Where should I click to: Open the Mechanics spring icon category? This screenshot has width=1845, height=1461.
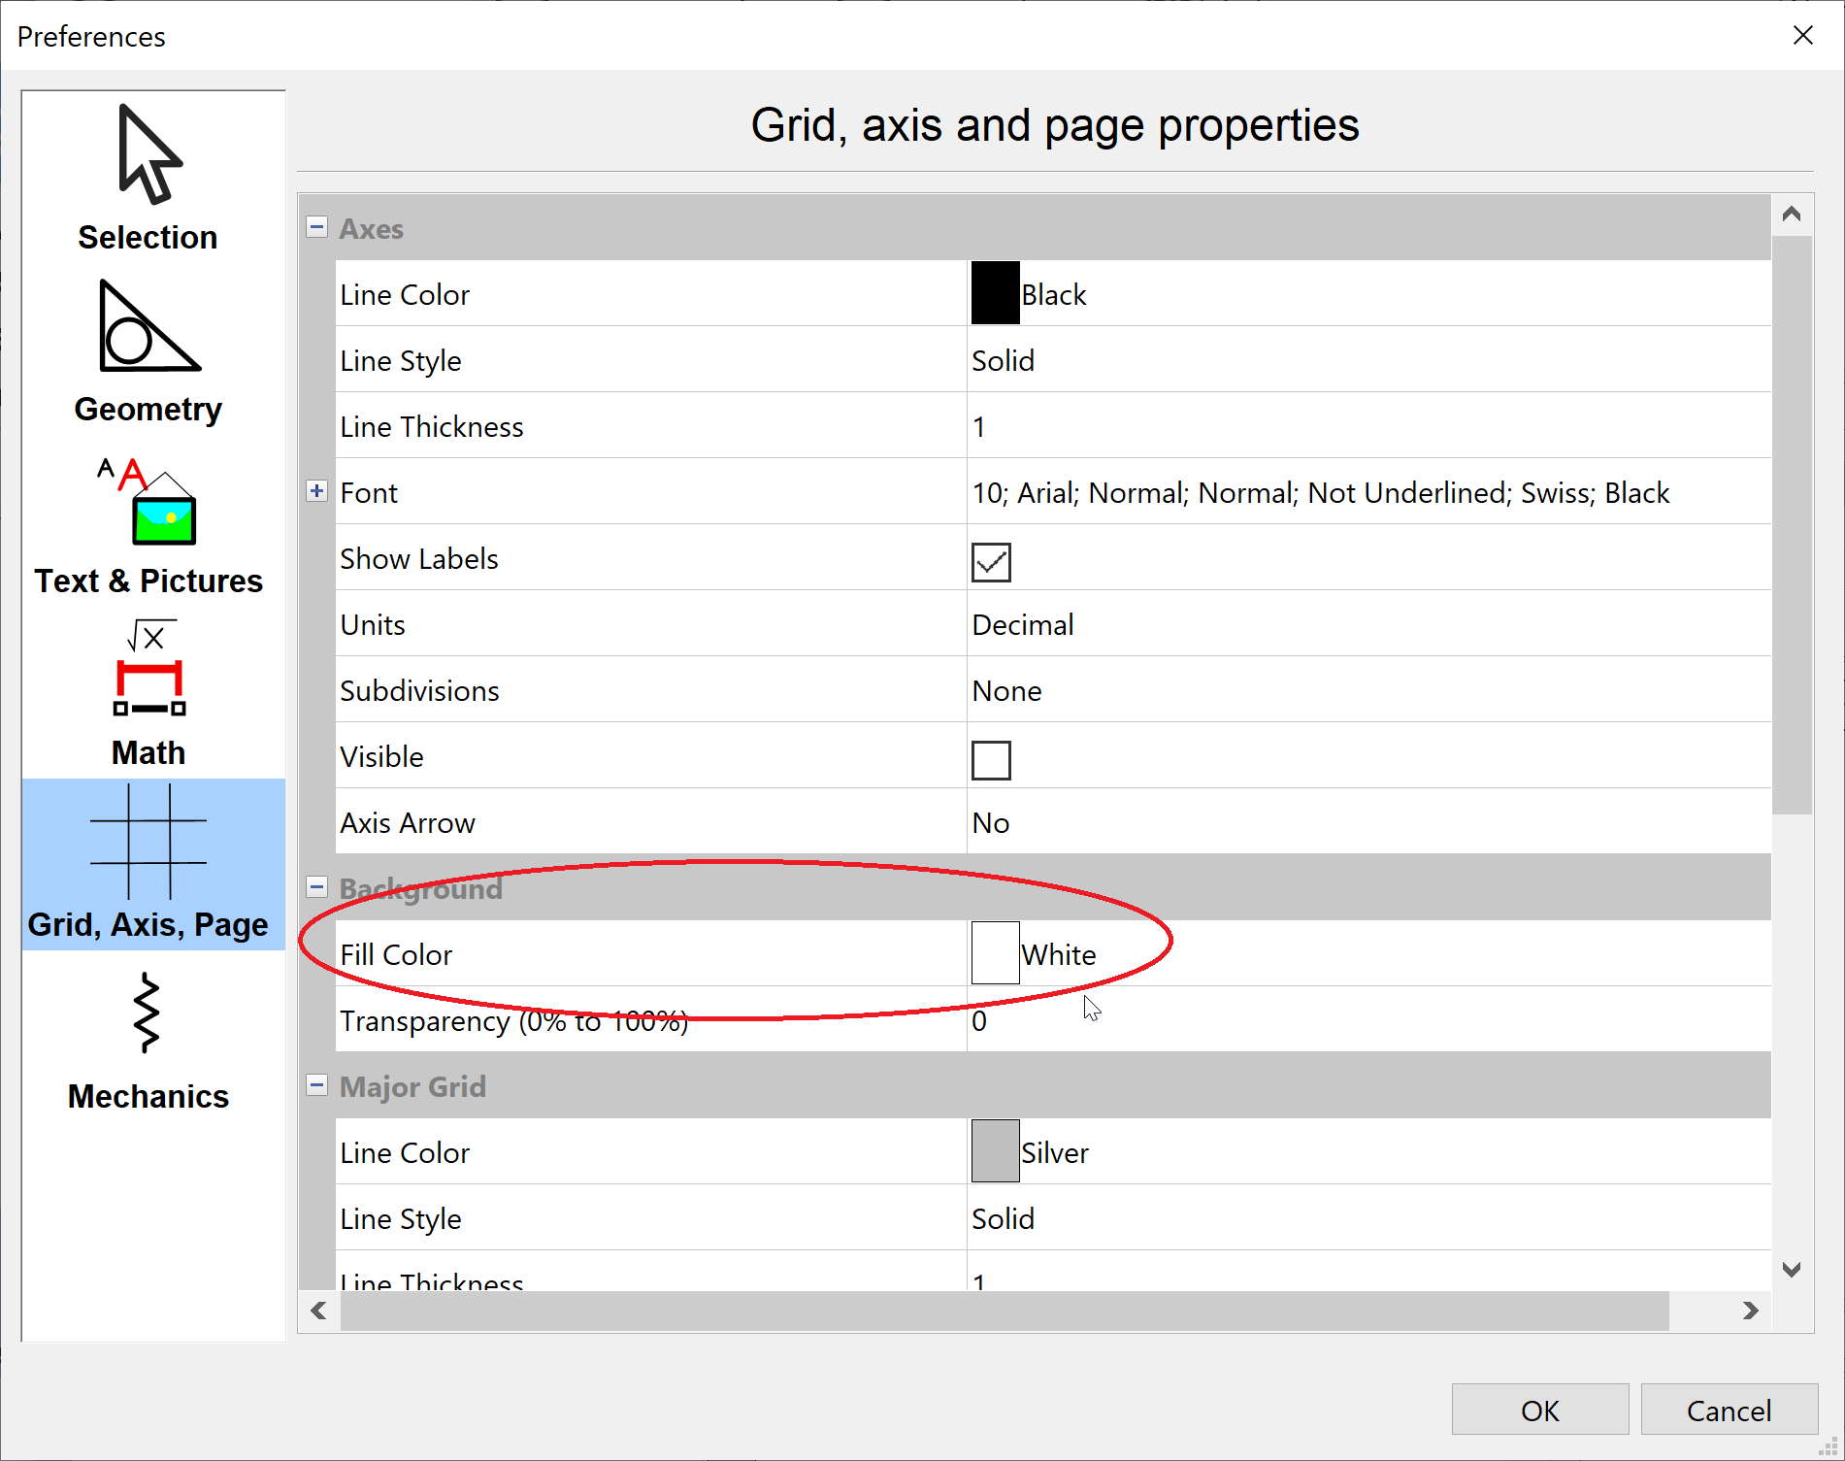click(x=148, y=1013)
